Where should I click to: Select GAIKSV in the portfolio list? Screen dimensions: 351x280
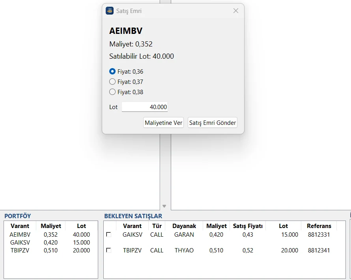point(20,243)
